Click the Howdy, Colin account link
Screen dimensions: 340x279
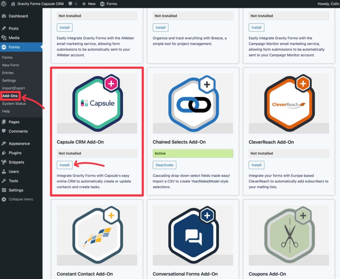pos(328,4)
